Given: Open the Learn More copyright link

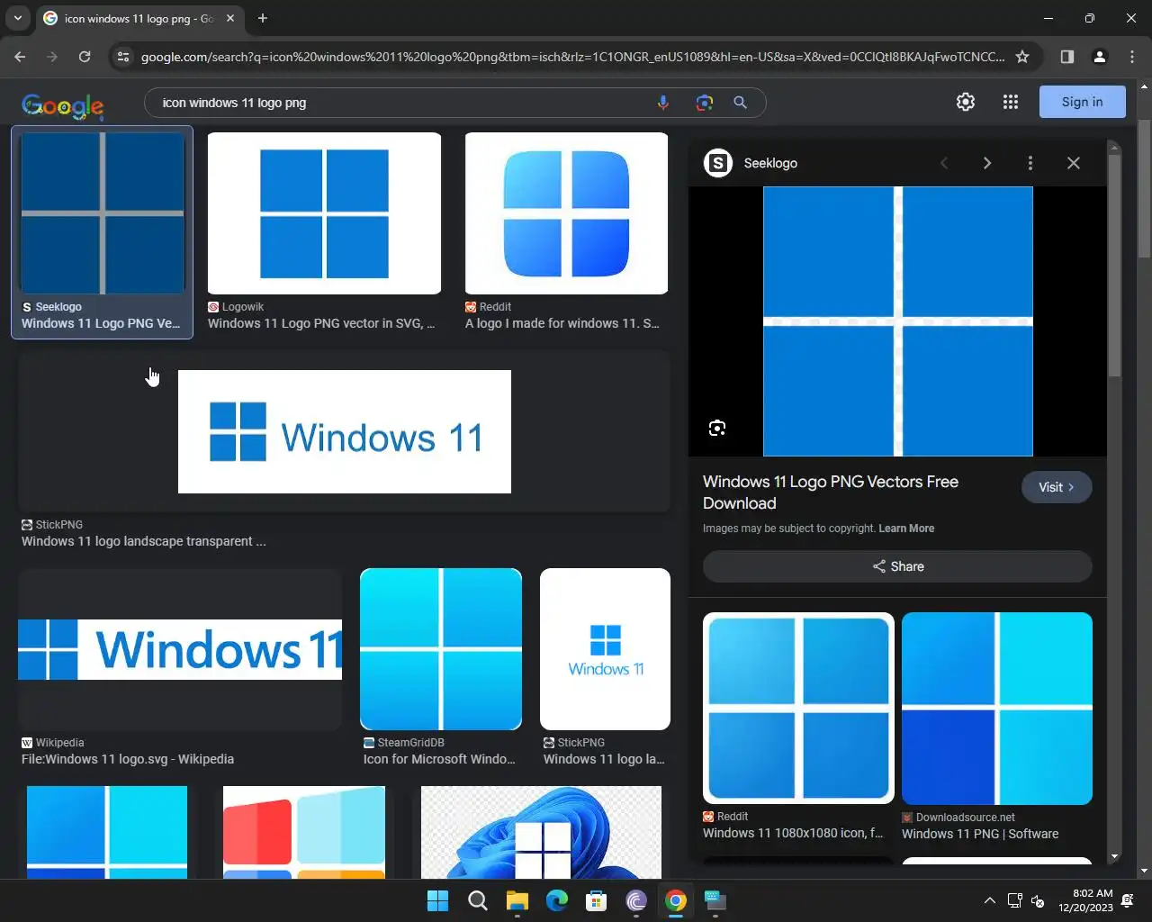Looking at the screenshot, I should (906, 529).
